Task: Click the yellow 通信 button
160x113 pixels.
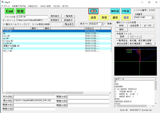Action: point(115,18)
